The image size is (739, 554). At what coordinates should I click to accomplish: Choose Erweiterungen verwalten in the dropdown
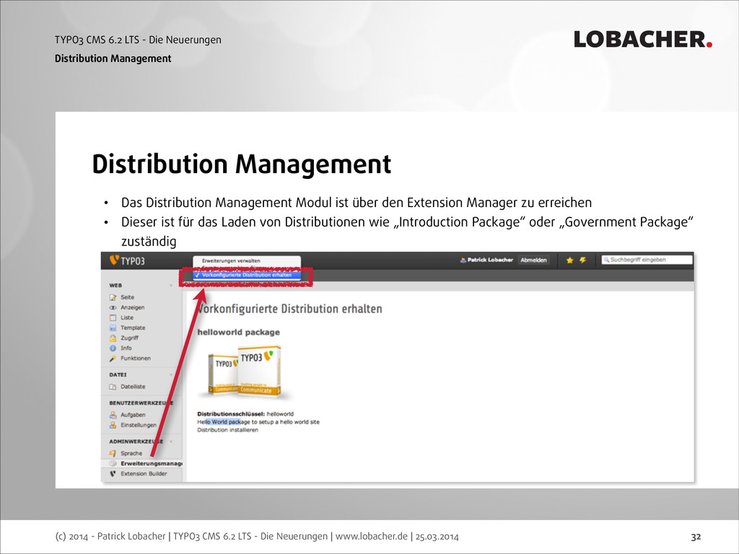click(x=231, y=260)
